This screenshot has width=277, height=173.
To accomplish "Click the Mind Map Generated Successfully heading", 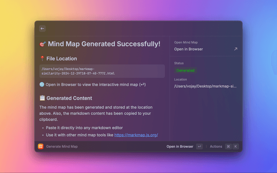I will tap(104, 44).
